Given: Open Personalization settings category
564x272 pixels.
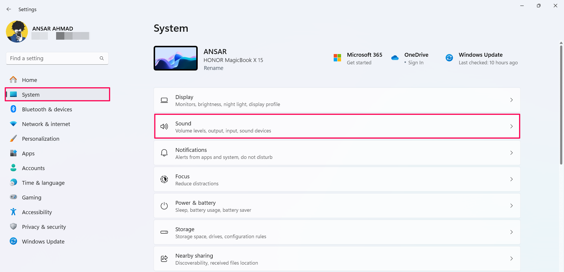Looking at the screenshot, I should coord(57,139).
